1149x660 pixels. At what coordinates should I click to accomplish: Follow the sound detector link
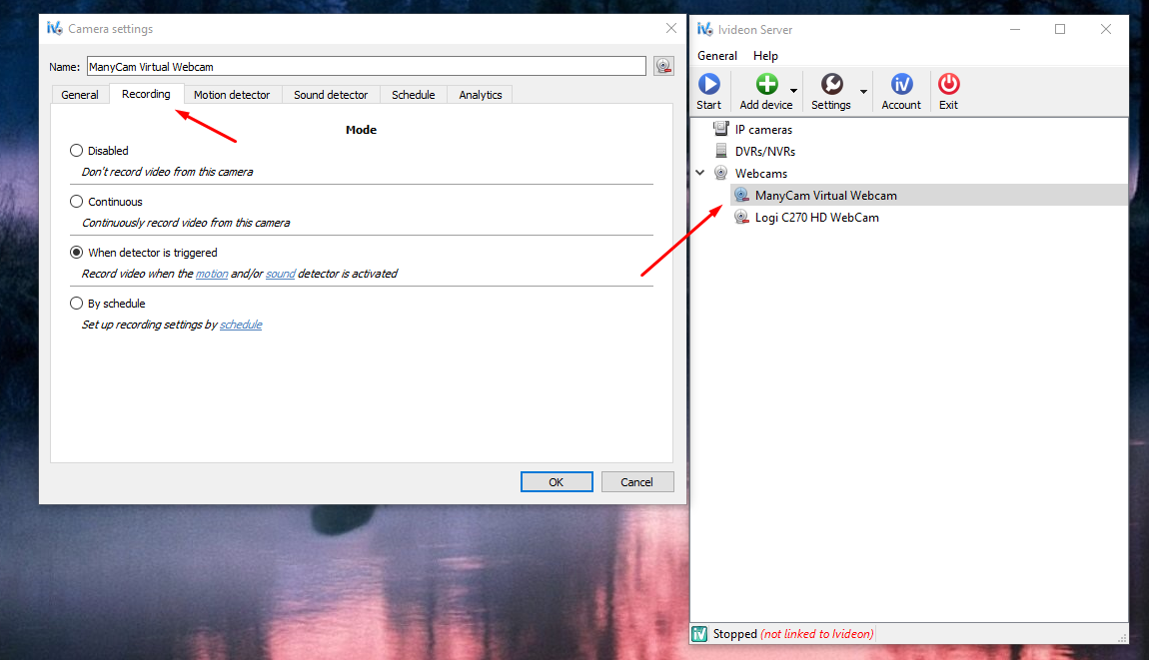click(280, 274)
